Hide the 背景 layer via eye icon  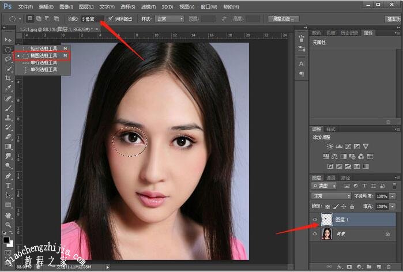[315, 235]
